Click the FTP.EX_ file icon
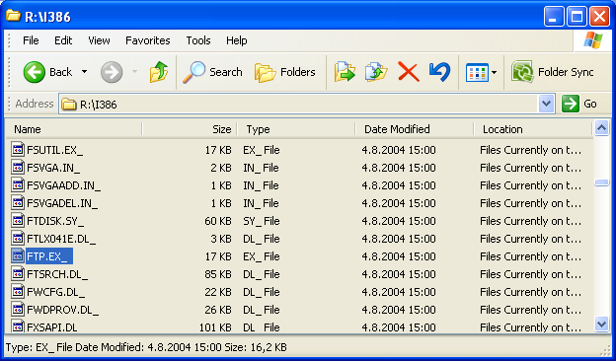The height and width of the screenshot is (361, 616). click(18, 256)
